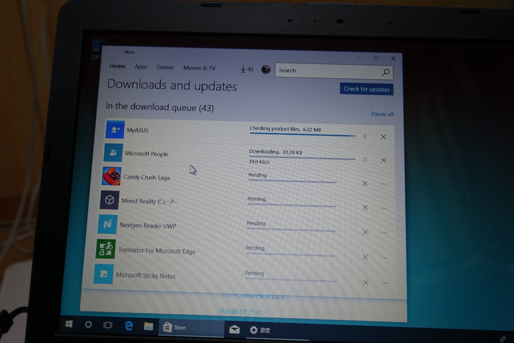Image resolution: width=514 pixels, height=343 pixels.
Task: Pause the MyASUS download
Action: (x=365, y=136)
